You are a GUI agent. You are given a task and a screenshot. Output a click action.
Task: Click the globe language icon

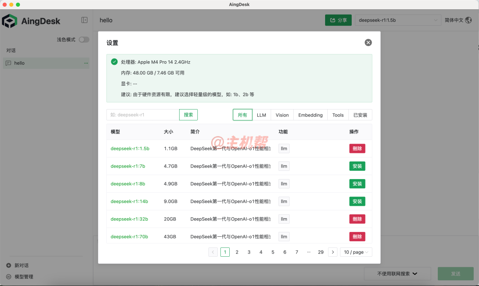(x=468, y=20)
